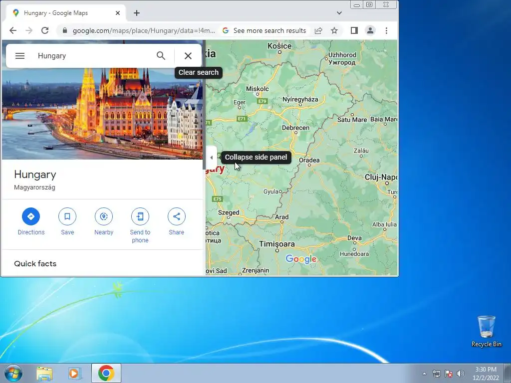
Task: Collapse the side panel arrow
Action: 211,158
